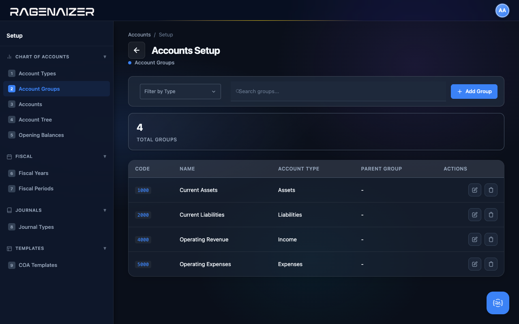Open Journal Types sidebar item

[x=56, y=227]
